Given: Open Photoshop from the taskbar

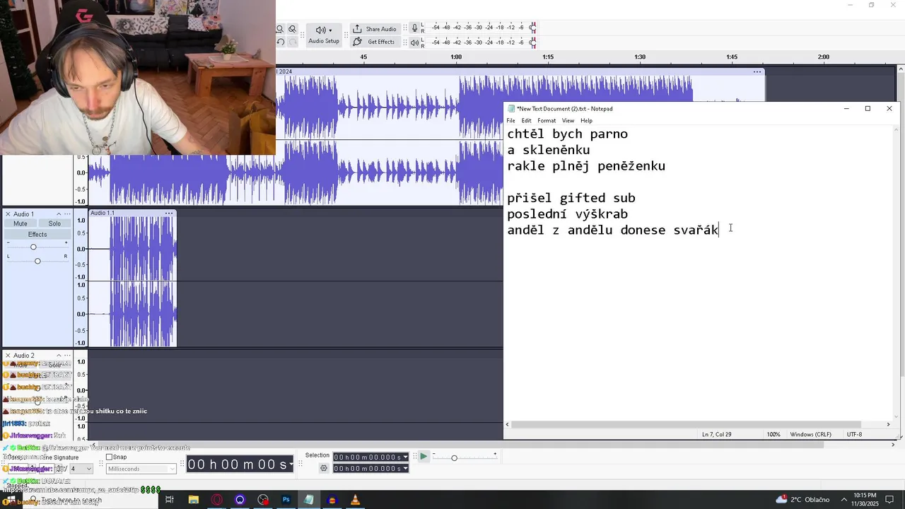Looking at the screenshot, I should [286, 500].
